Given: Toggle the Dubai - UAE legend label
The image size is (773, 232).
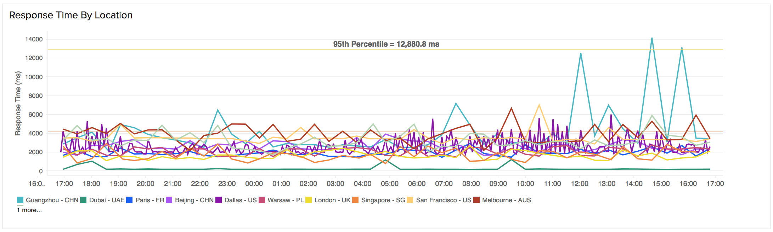Looking at the screenshot, I should 107,200.
